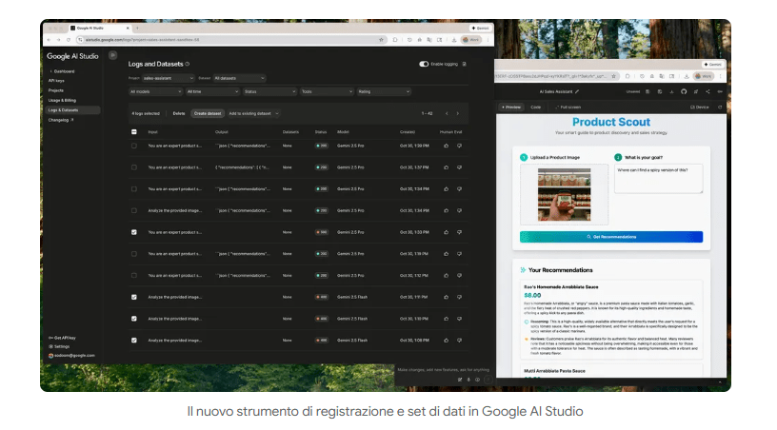Click the microphone icon in prompt box
This screenshot has width=777, height=430.
point(468,380)
